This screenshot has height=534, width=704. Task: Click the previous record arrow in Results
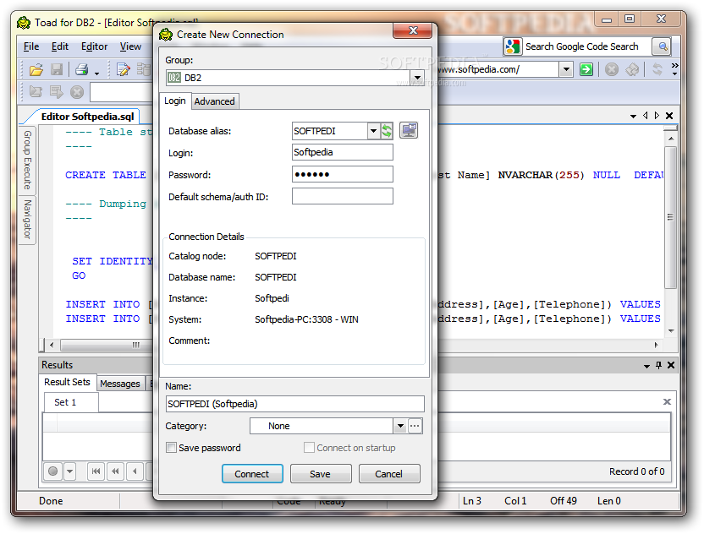pos(135,471)
